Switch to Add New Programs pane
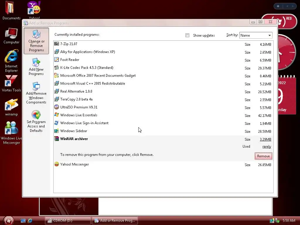 pos(36,67)
